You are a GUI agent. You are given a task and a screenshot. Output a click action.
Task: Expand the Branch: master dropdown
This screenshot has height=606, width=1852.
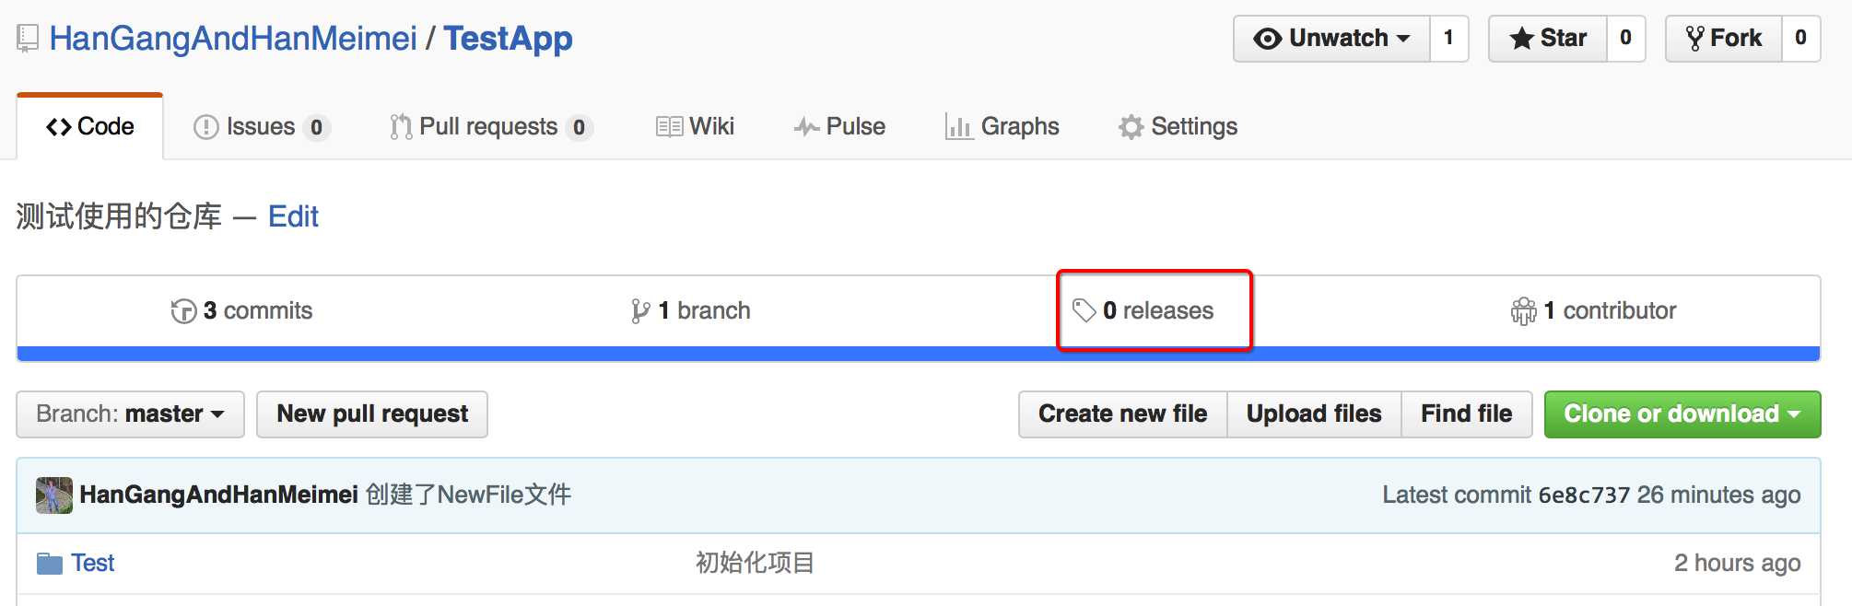(130, 414)
